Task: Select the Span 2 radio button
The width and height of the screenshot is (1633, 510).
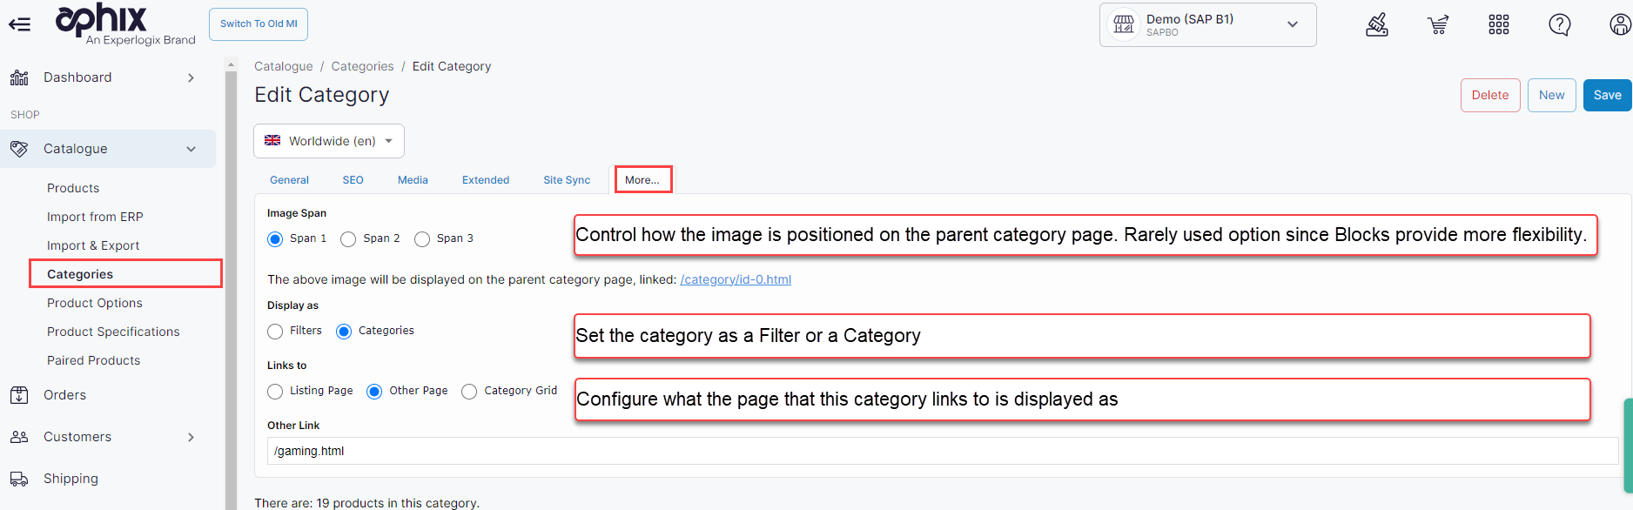Action: pyautogui.click(x=348, y=239)
